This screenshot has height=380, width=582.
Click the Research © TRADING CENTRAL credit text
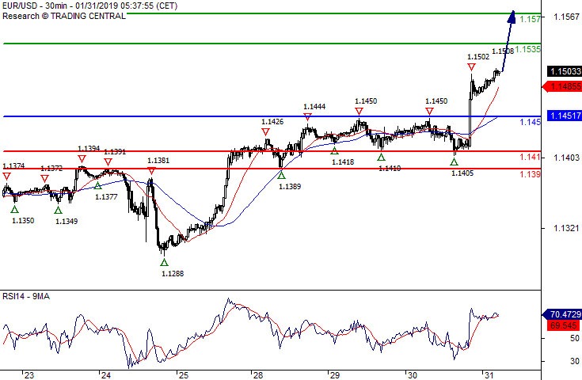(64, 16)
